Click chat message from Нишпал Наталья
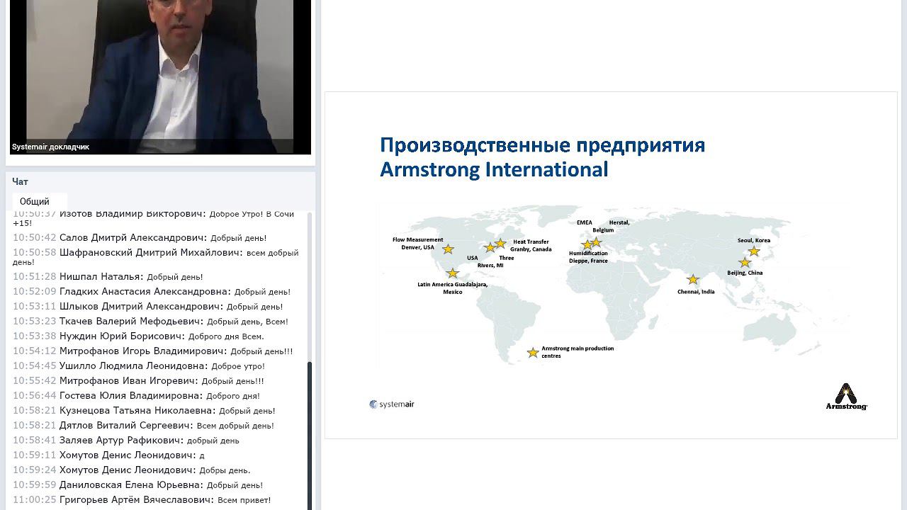This screenshot has width=907, height=510. (x=108, y=277)
